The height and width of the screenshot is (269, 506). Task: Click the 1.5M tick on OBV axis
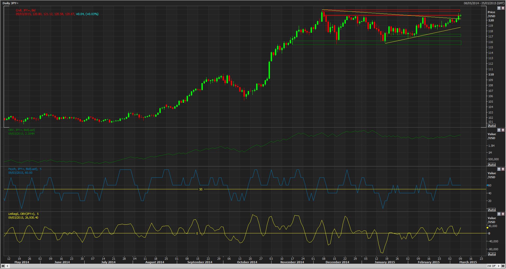click(491, 146)
